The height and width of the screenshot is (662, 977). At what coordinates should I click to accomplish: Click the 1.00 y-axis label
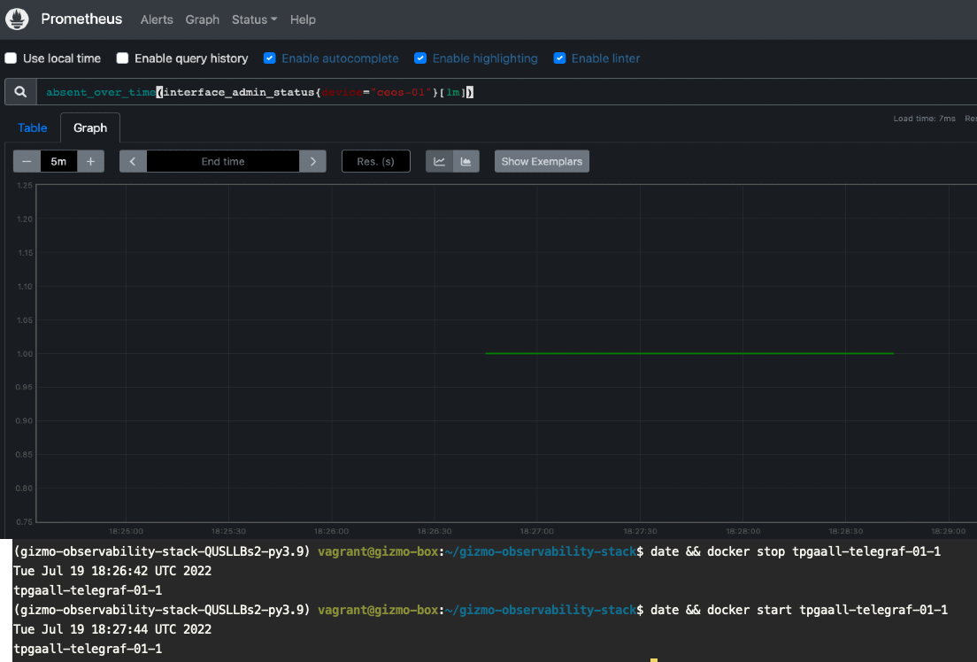(x=24, y=353)
